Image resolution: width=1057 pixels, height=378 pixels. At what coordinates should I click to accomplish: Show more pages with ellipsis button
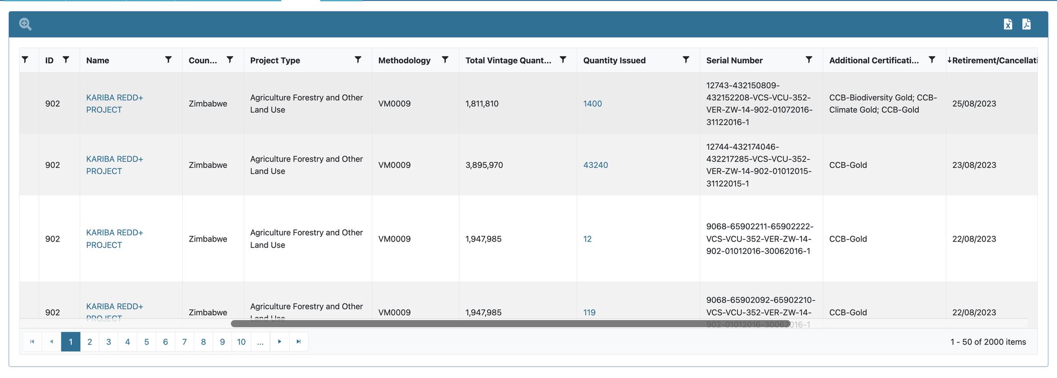coord(260,341)
